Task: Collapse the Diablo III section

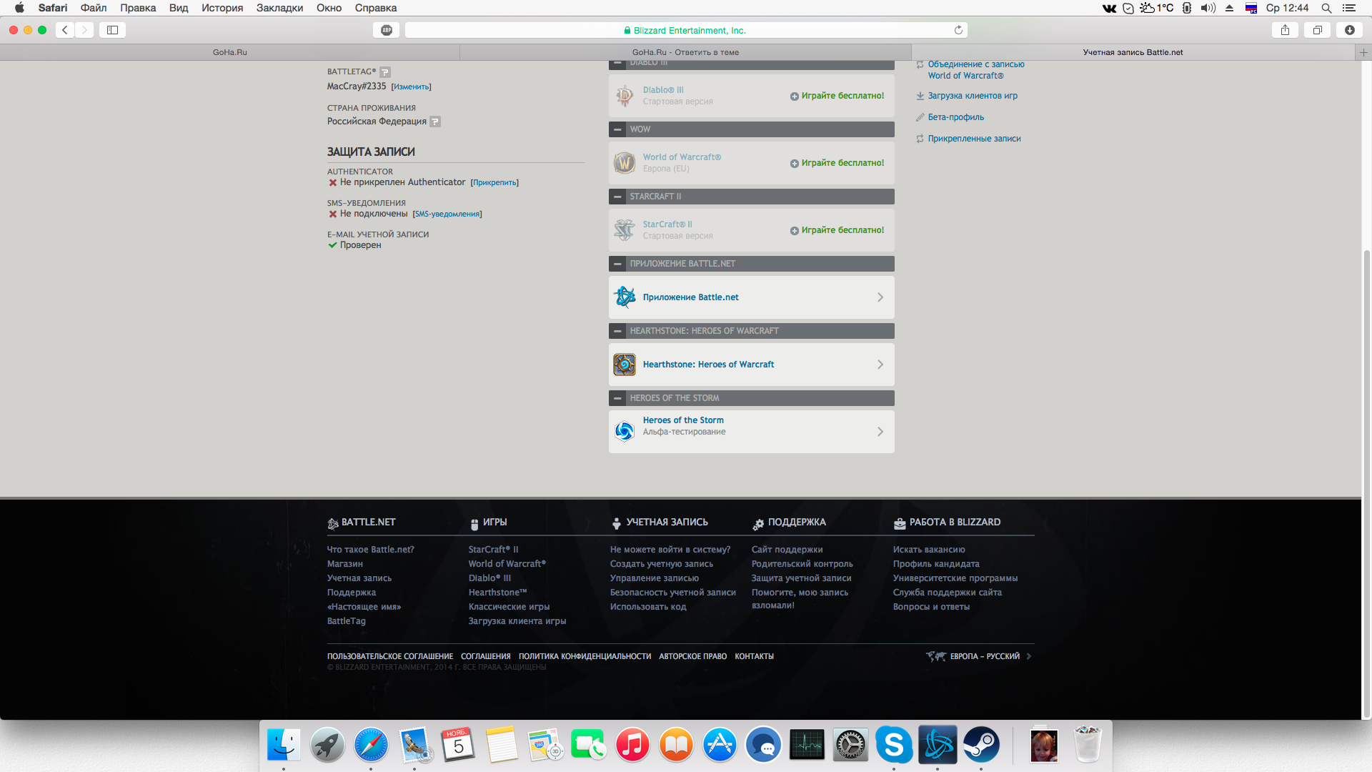Action: tap(617, 64)
